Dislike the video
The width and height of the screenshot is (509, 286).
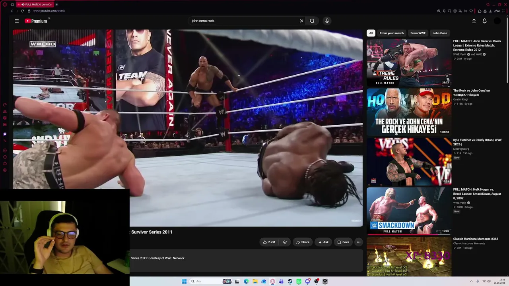[x=285, y=242]
